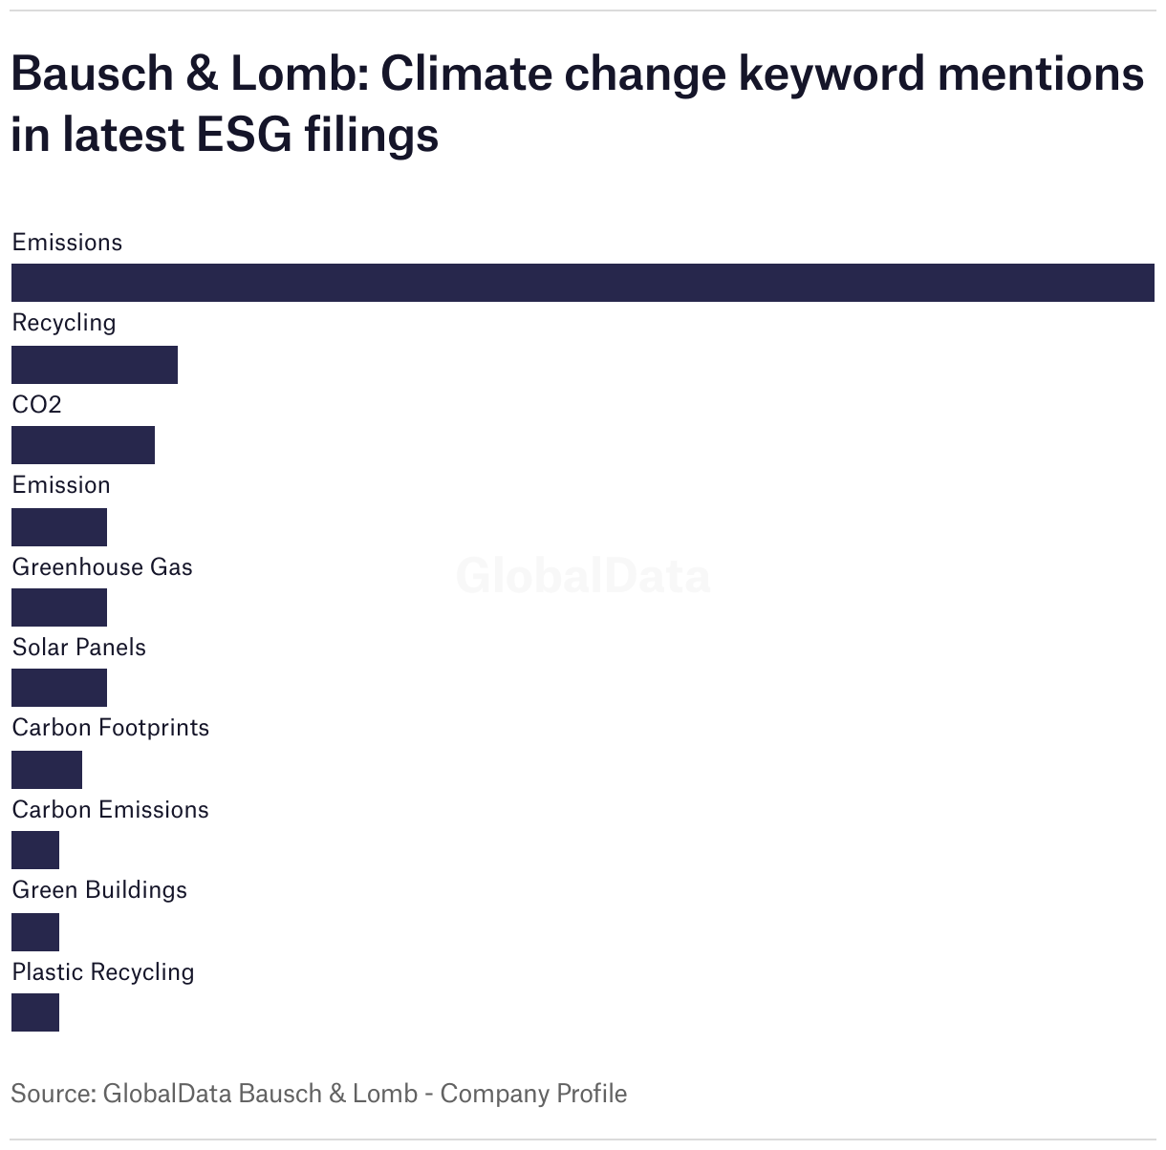Viewport: 1166px width, 1150px height.
Task: Select the Carbon Footprints label
Action: (111, 728)
